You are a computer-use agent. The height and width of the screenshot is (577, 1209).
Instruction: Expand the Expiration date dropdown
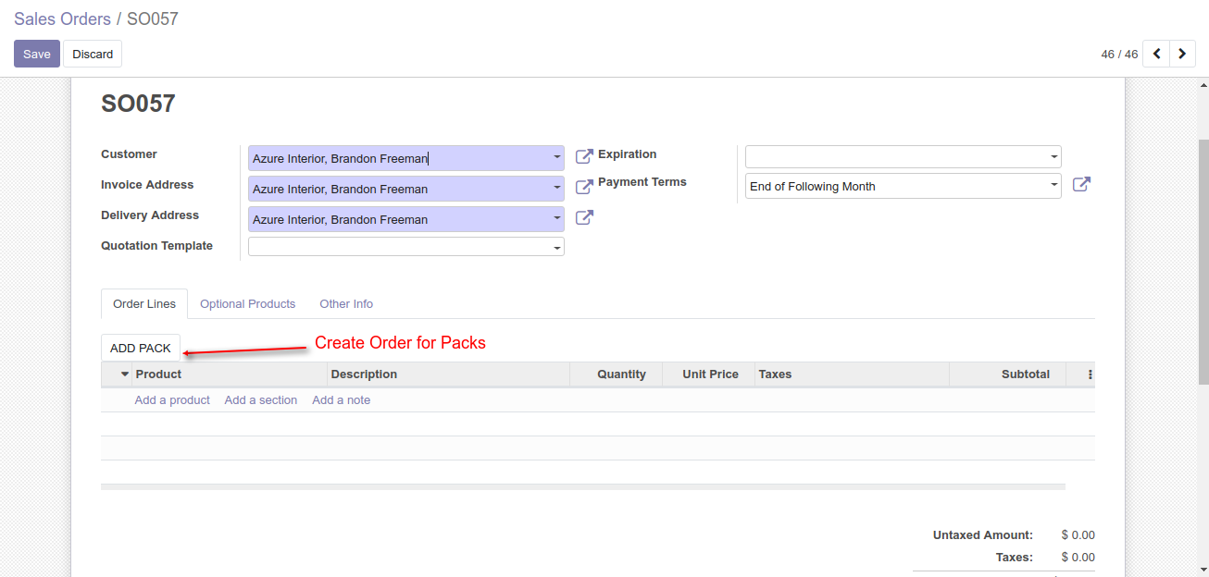click(x=1053, y=157)
